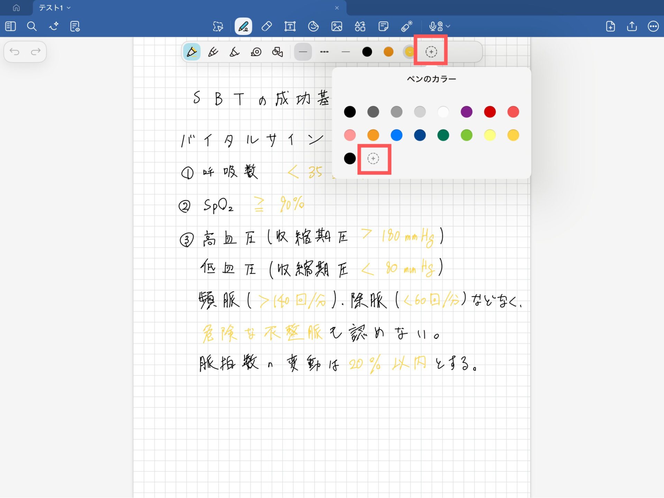Open the Text box tool
The width and height of the screenshot is (664, 498).
tap(290, 26)
